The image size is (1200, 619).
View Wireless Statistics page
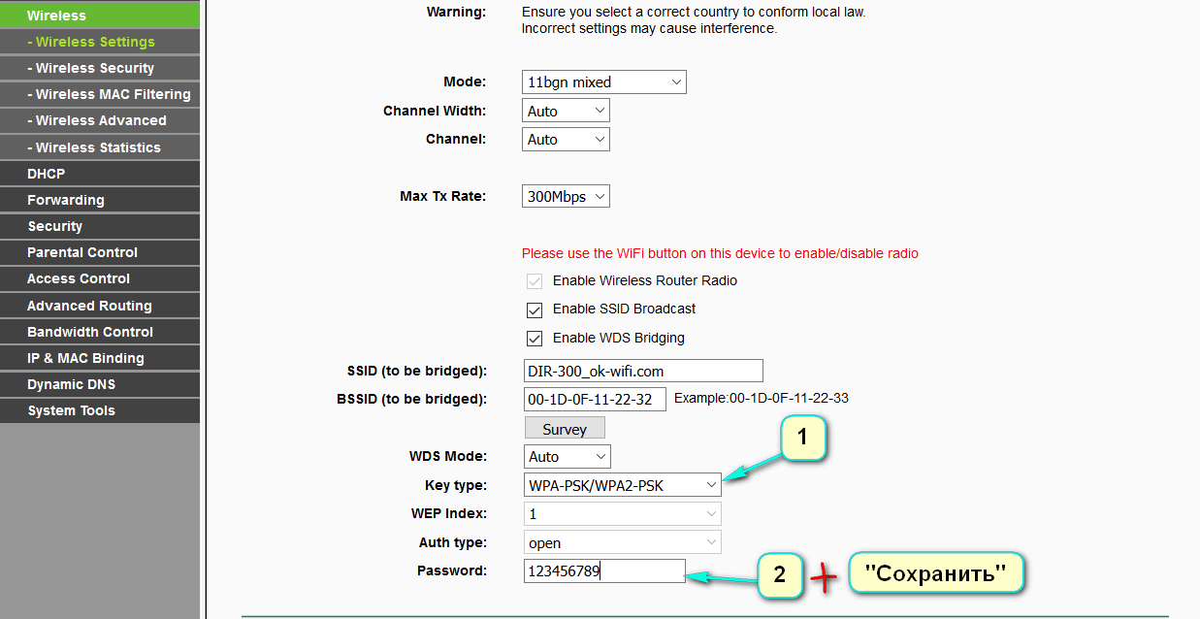(x=100, y=147)
